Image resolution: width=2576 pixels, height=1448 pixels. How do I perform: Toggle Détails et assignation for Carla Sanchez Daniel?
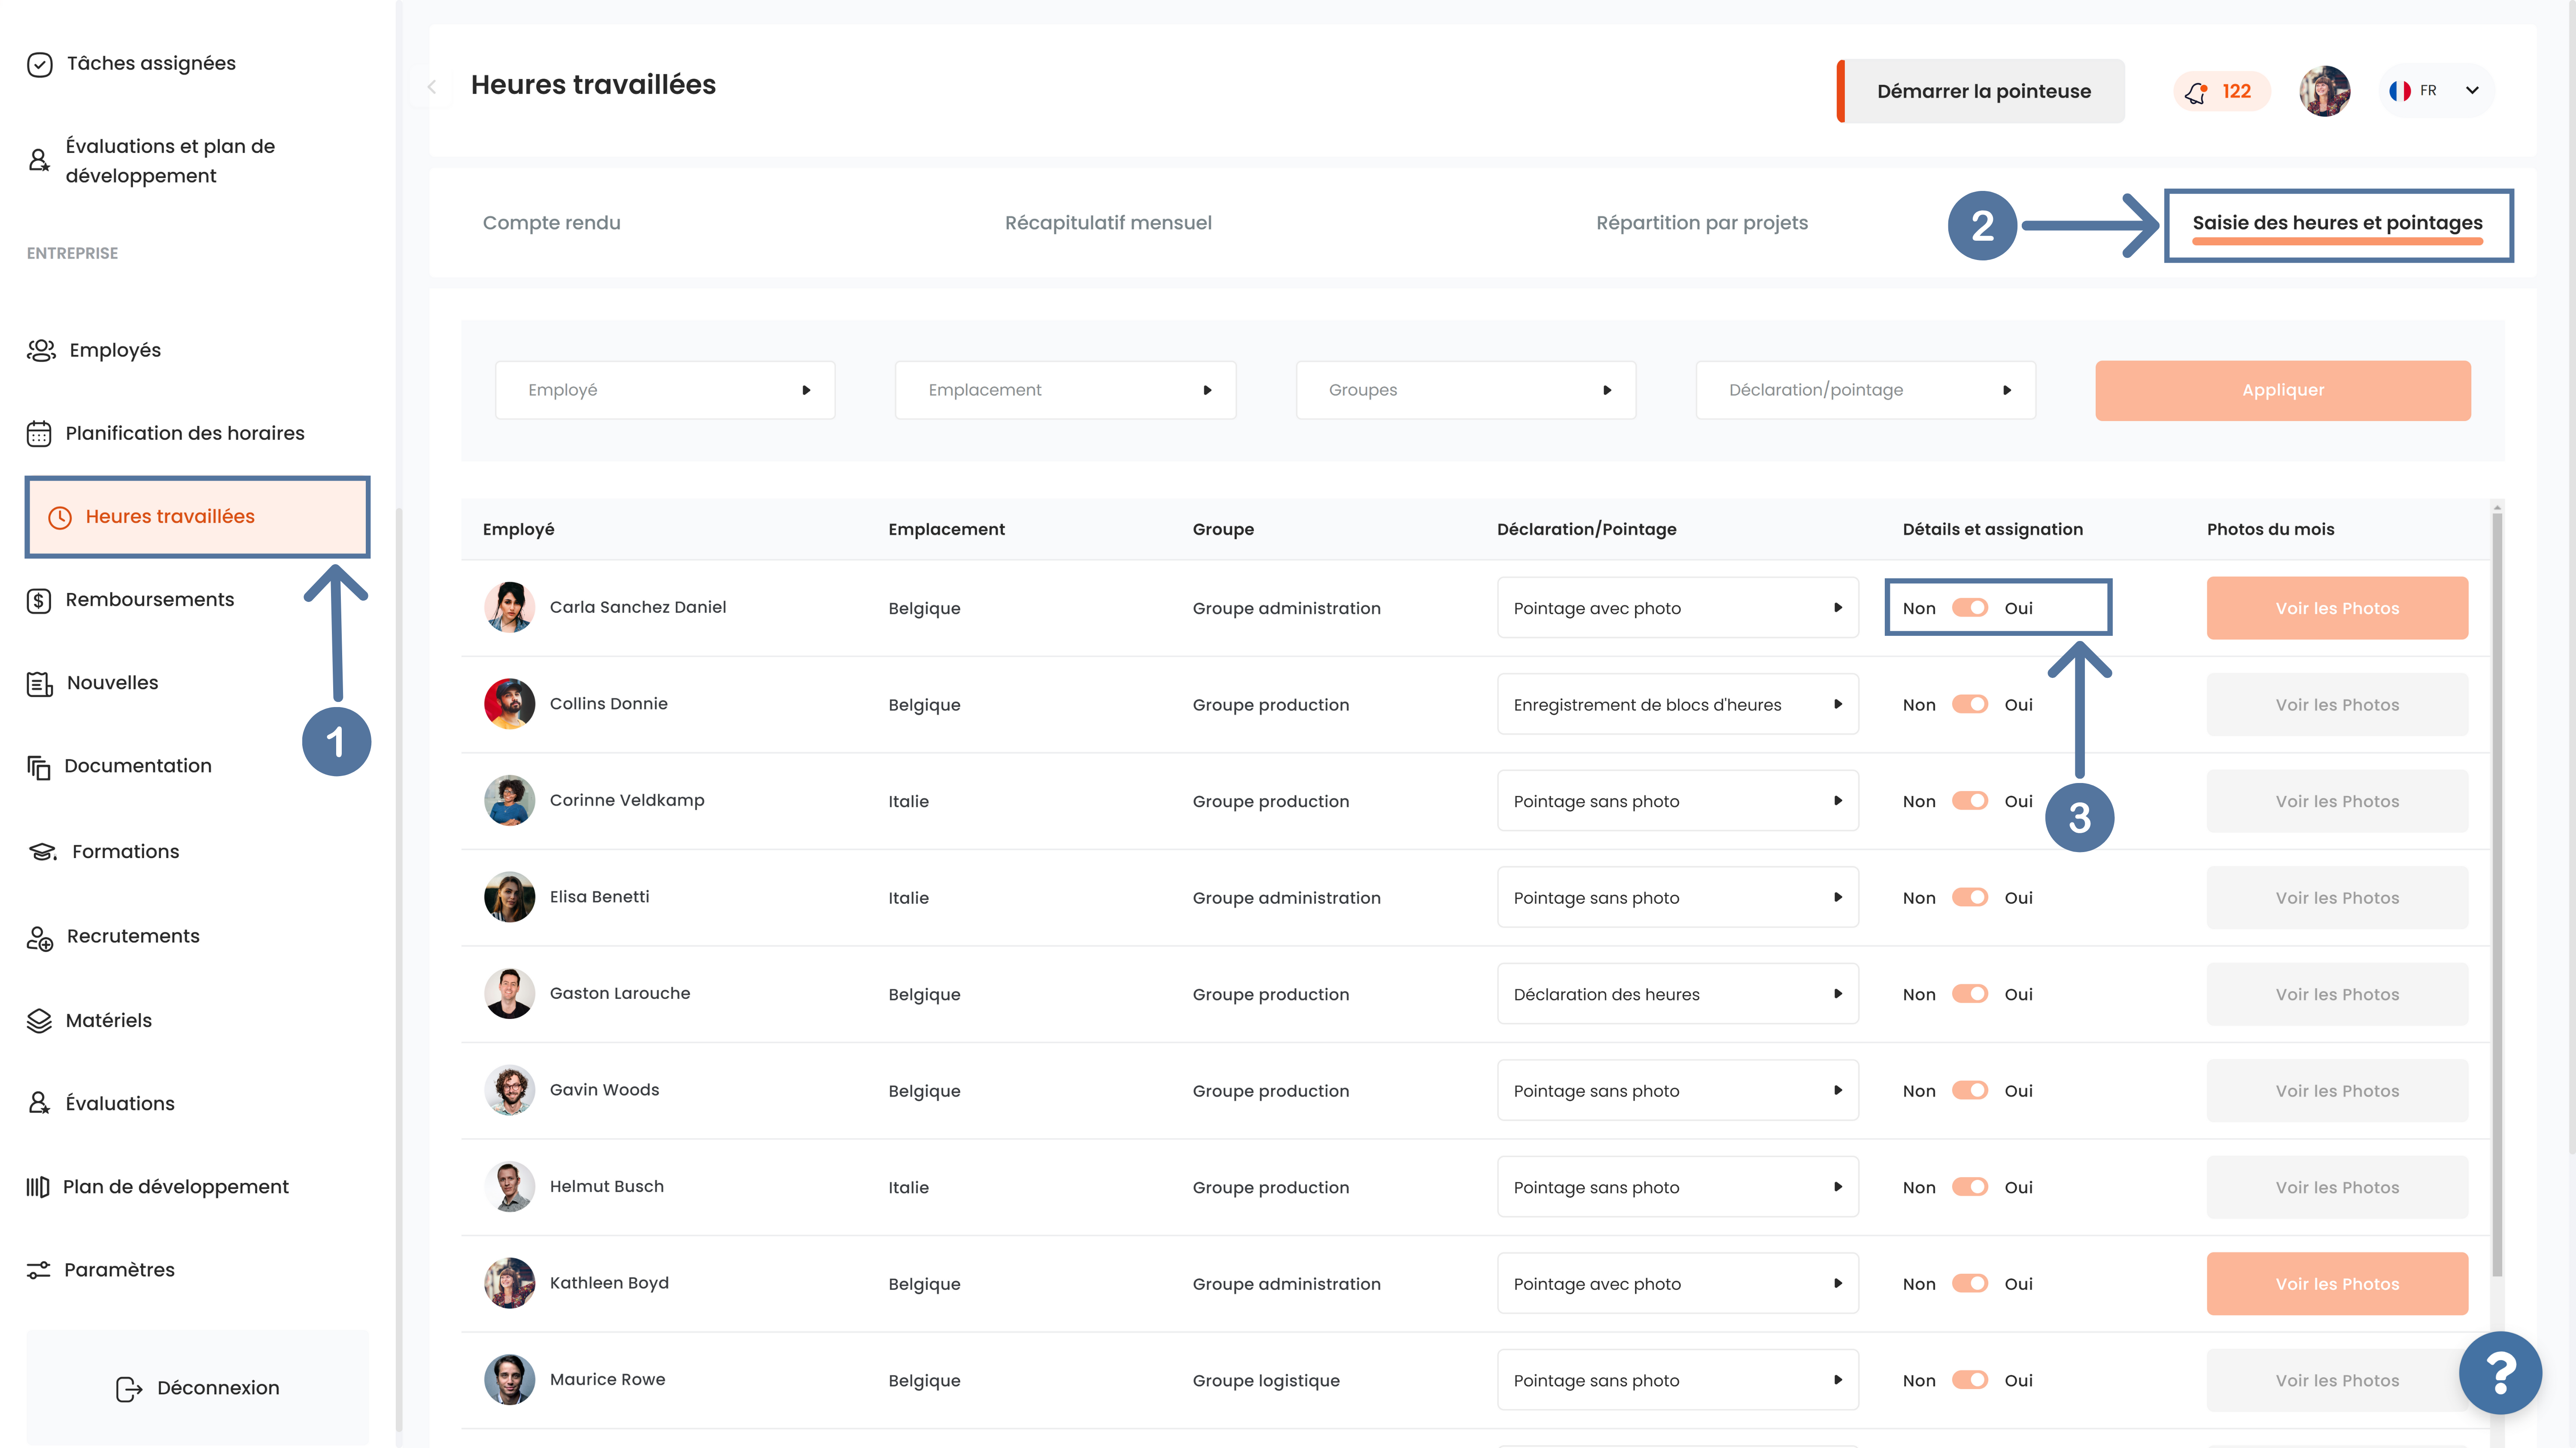pos(1970,608)
